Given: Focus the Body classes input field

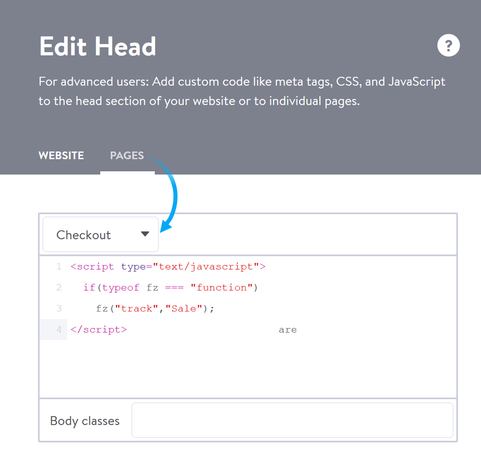Looking at the screenshot, I should click(292, 420).
